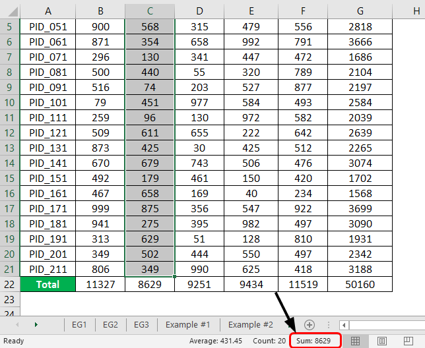The image size is (425, 348).
Task: Select row 5 header
Action: coord(10,27)
